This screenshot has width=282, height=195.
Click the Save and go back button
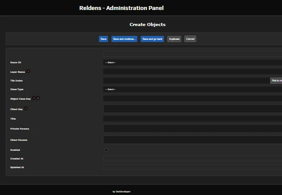coord(152,39)
